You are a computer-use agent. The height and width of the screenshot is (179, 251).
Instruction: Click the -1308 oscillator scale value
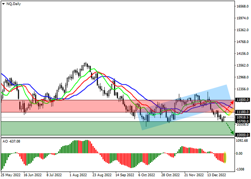240,169
